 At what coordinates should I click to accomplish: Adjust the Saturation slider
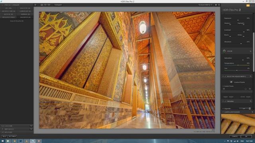pos(237,60)
